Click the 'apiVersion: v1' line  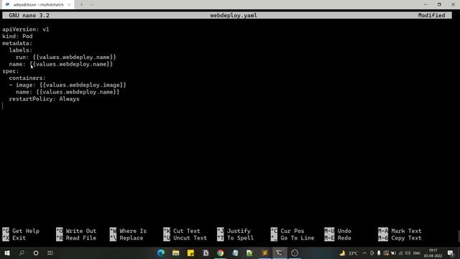26,29
